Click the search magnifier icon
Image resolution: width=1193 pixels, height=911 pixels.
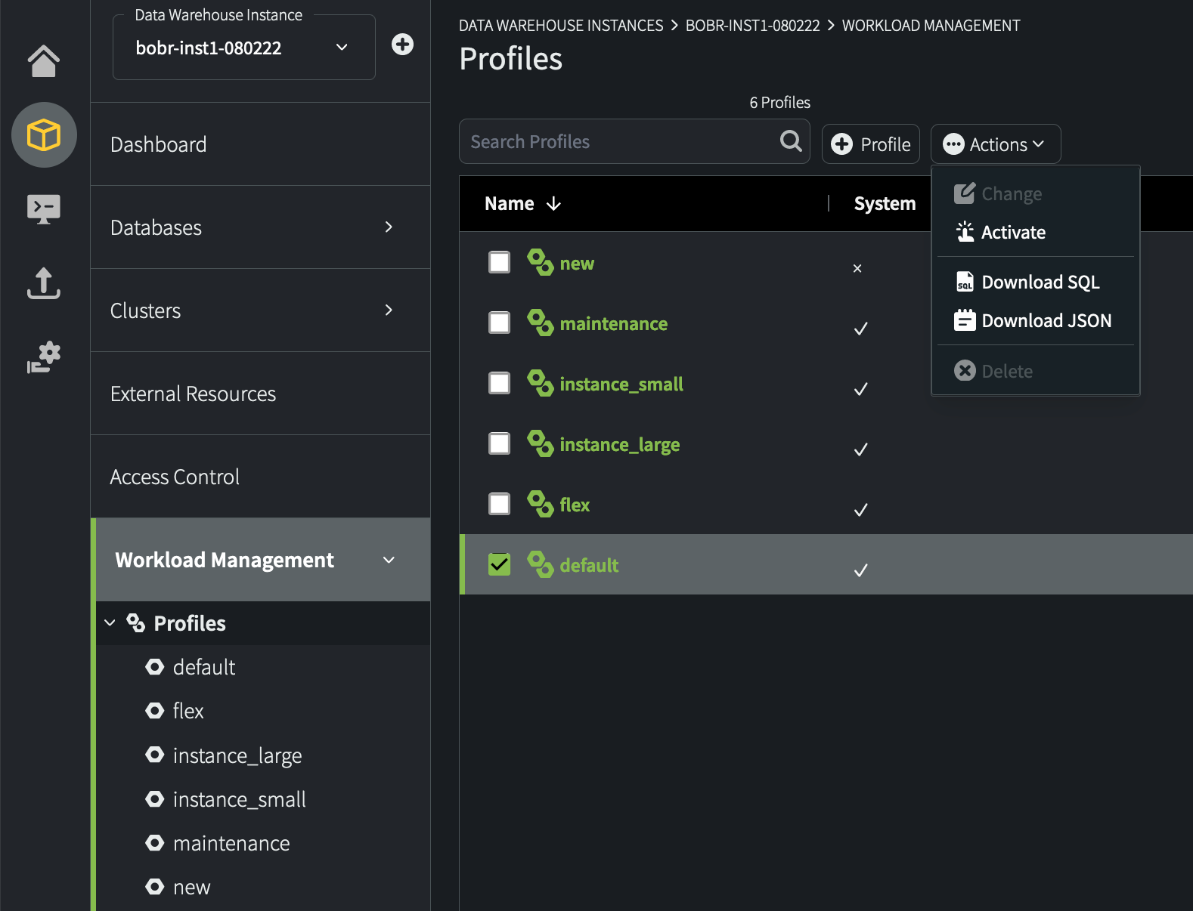point(791,141)
